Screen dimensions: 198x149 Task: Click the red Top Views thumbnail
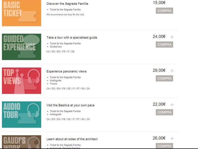[x=22, y=80]
